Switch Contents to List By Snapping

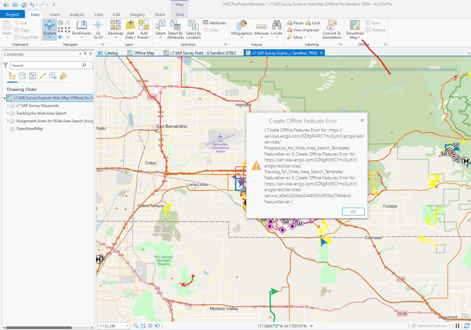coord(53,76)
